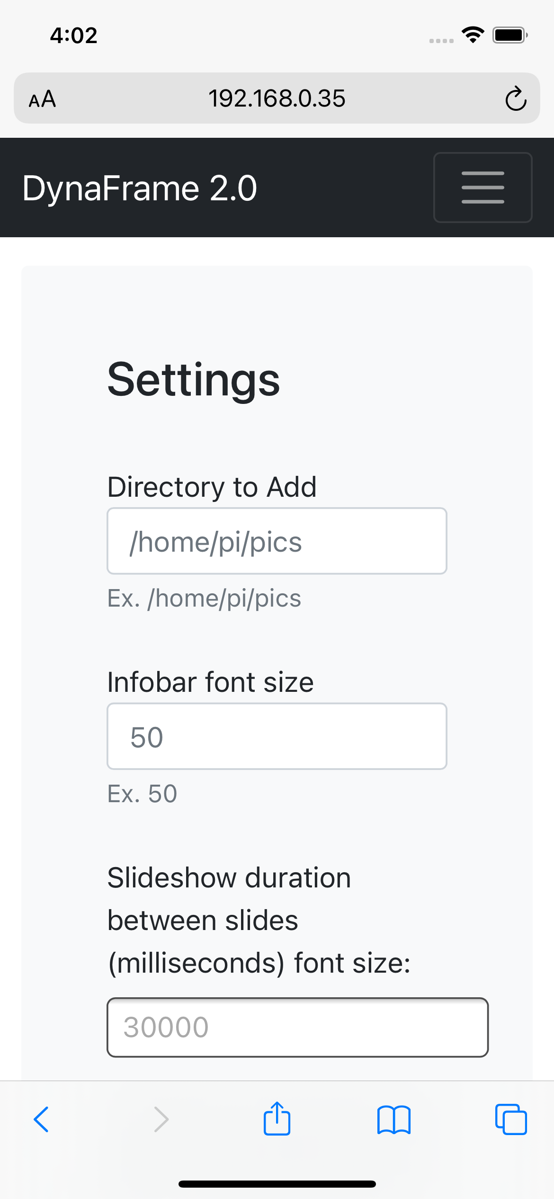Screen dimensions: 554x1199
Task: Go back to the previous page
Action: pos(42,1120)
